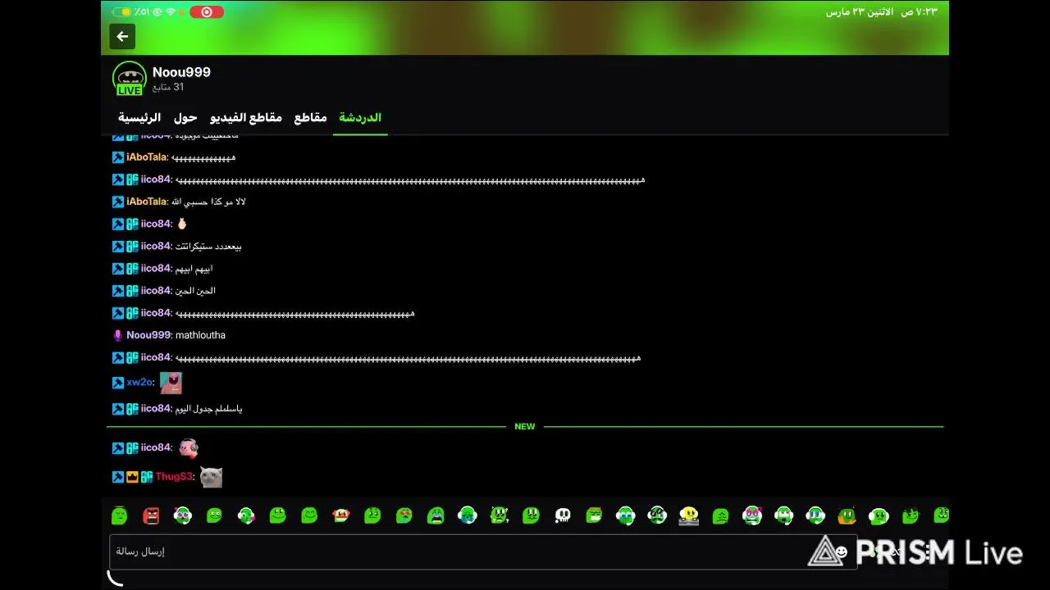Select the Noou999 channel name
The width and height of the screenshot is (1050, 590).
(x=181, y=72)
